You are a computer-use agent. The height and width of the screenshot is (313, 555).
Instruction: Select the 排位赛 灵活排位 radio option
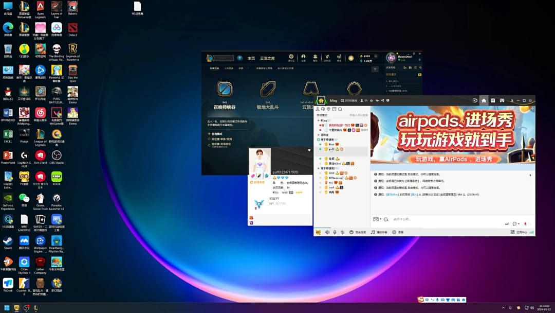click(x=219, y=145)
